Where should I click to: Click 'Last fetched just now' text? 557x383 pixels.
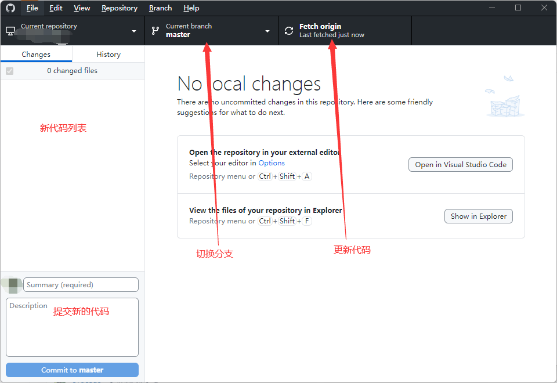click(331, 35)
